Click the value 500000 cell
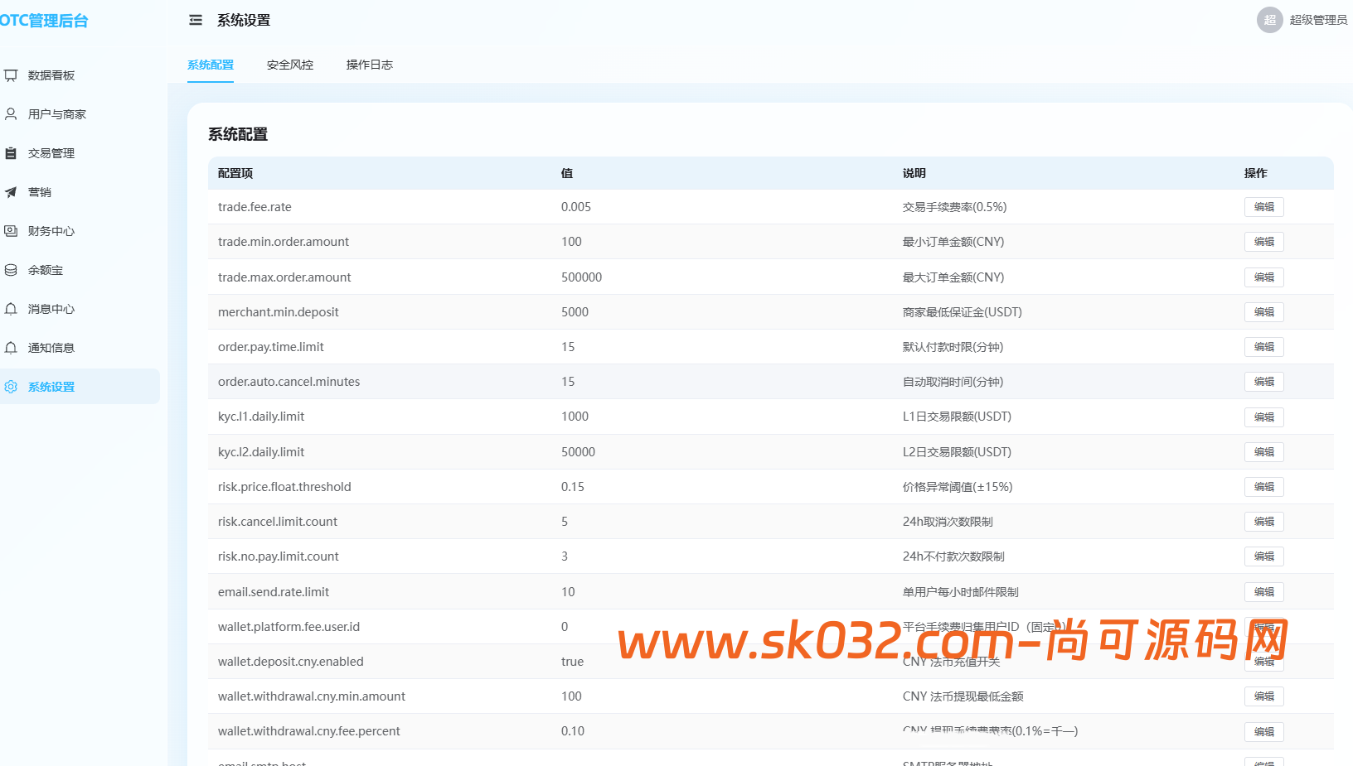The width and height of the screenshot is (1353, 766). coord(581,277)
